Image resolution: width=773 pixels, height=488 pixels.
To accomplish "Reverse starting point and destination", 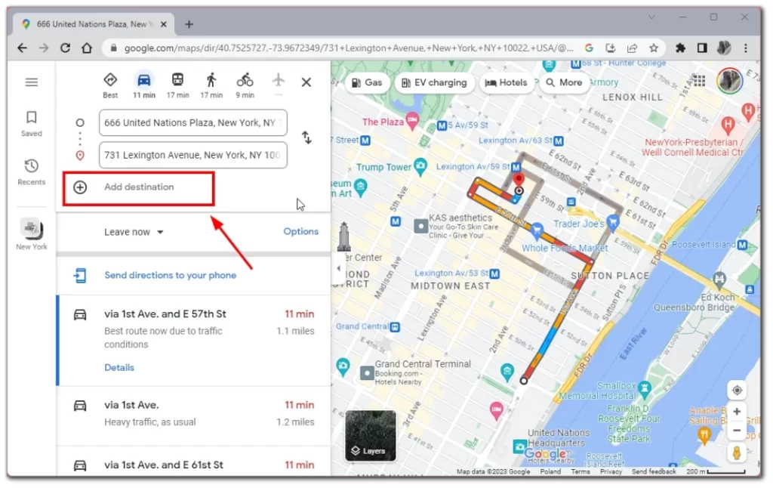I will 306,137.
